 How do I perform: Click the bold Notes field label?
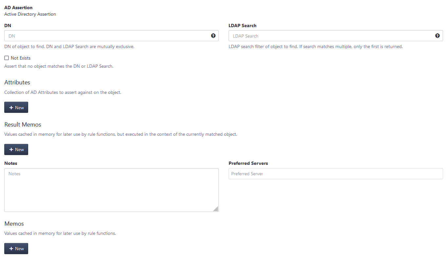click(x=11, y=163)
